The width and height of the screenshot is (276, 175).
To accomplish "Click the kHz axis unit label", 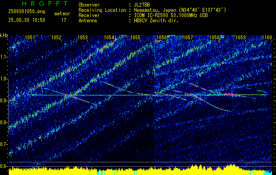I will (4, 36).
